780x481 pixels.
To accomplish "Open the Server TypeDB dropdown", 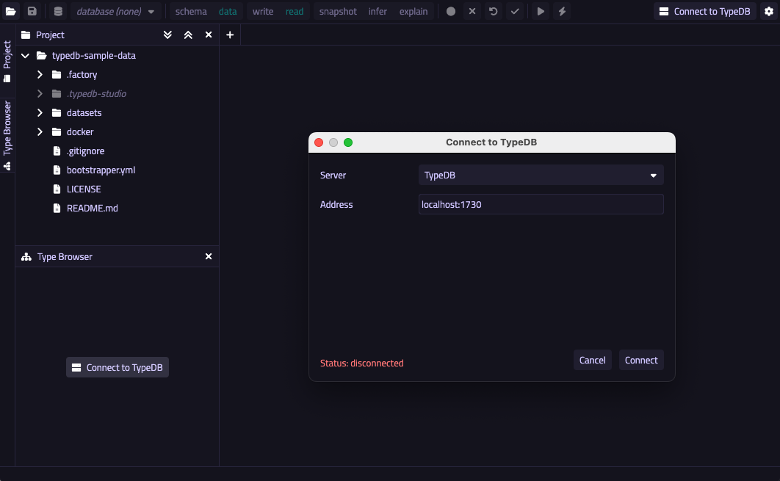I will click(x=541, y=175).
